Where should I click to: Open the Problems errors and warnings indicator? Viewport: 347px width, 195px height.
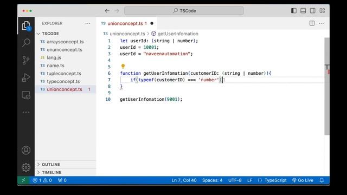[42, 180]
